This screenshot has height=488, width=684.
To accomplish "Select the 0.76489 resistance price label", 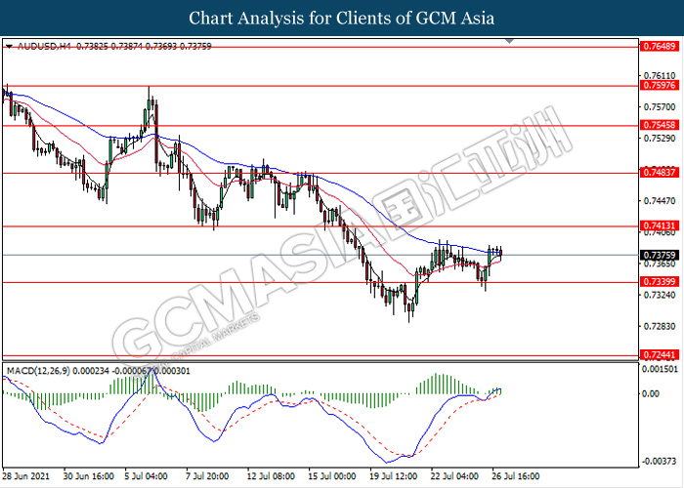I will [x=660, y=46].
